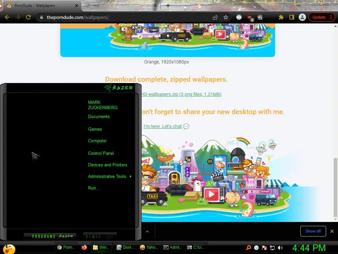The height and width of the screenshot is (254, 338).
Task: Click Administrative Tools in the Start menu
Action: pos(107,177)
